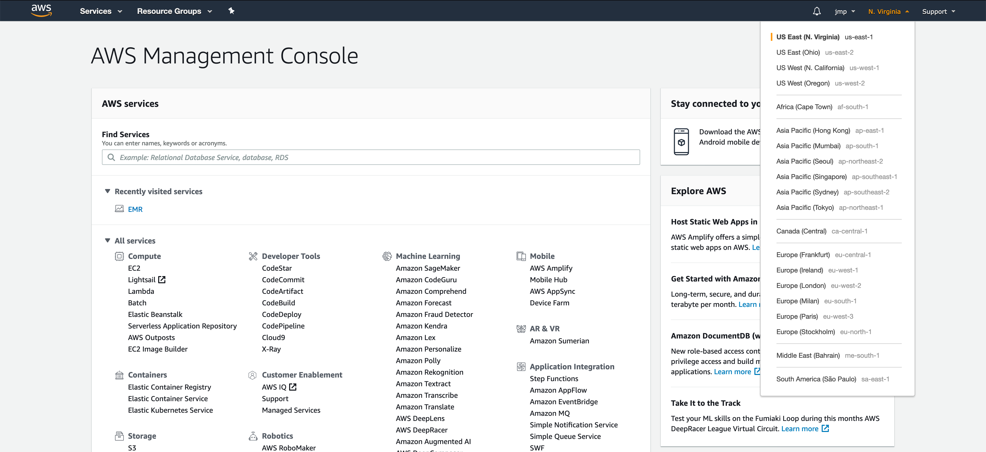Click the mobile phone app icon

(x=681, y=142)
